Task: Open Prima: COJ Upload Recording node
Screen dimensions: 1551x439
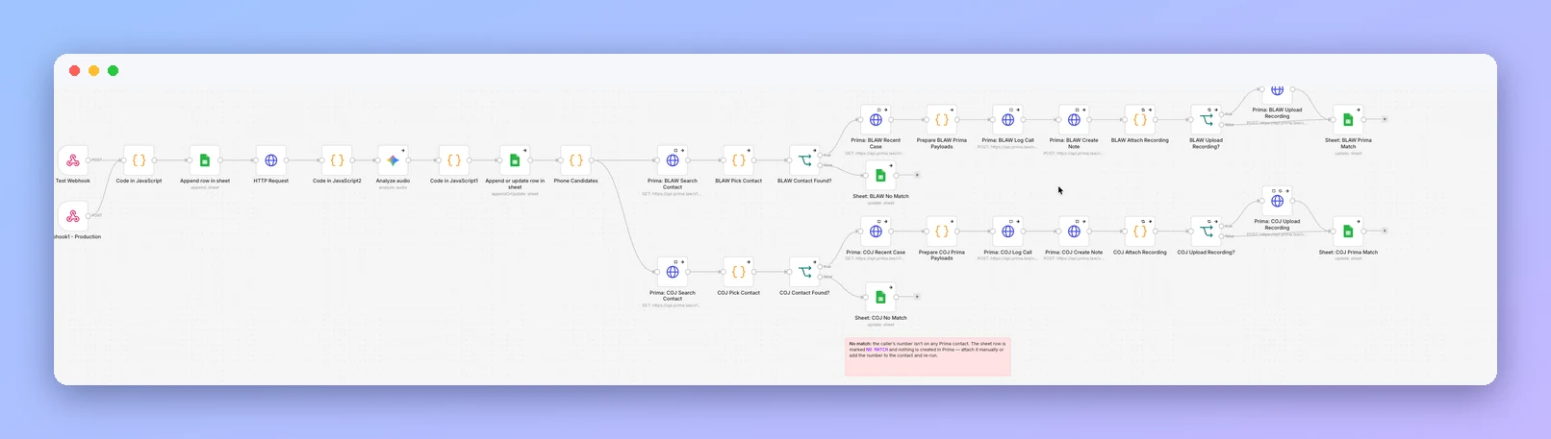Action: (x=1277, y=201)
